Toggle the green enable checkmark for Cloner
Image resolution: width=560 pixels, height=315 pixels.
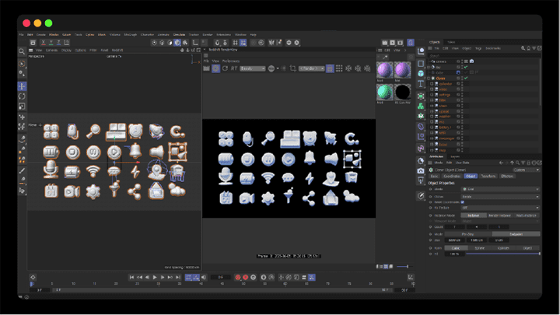[x=466, y=78]
